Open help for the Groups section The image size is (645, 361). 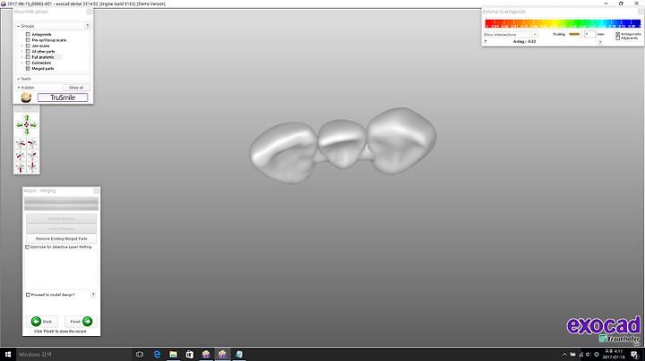coord(87,26)
